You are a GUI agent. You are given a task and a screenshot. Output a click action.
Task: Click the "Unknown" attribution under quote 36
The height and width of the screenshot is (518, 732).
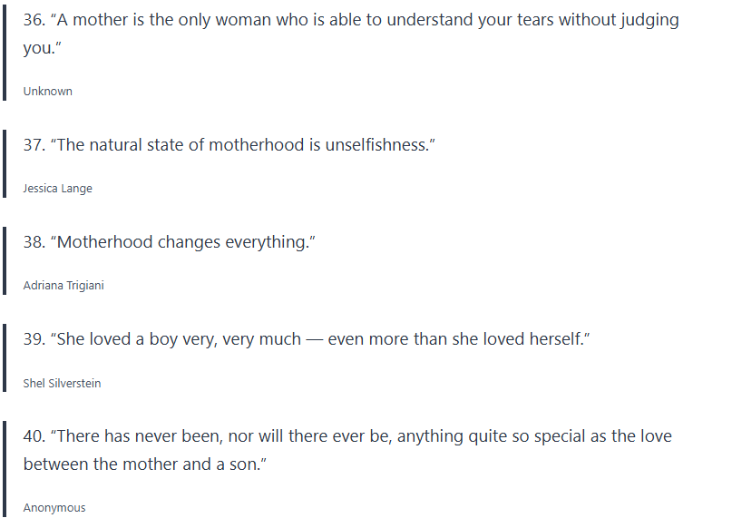tap(48, 92)
